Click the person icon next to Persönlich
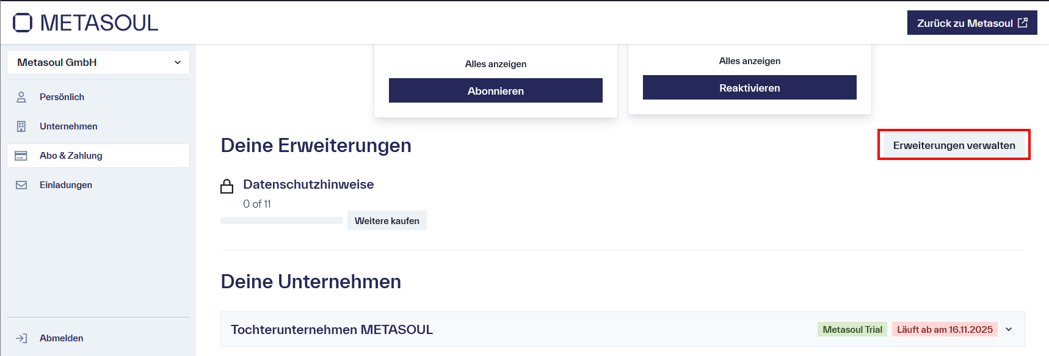The width and height of the screenshot is (1049, 356). pos(22,96)
